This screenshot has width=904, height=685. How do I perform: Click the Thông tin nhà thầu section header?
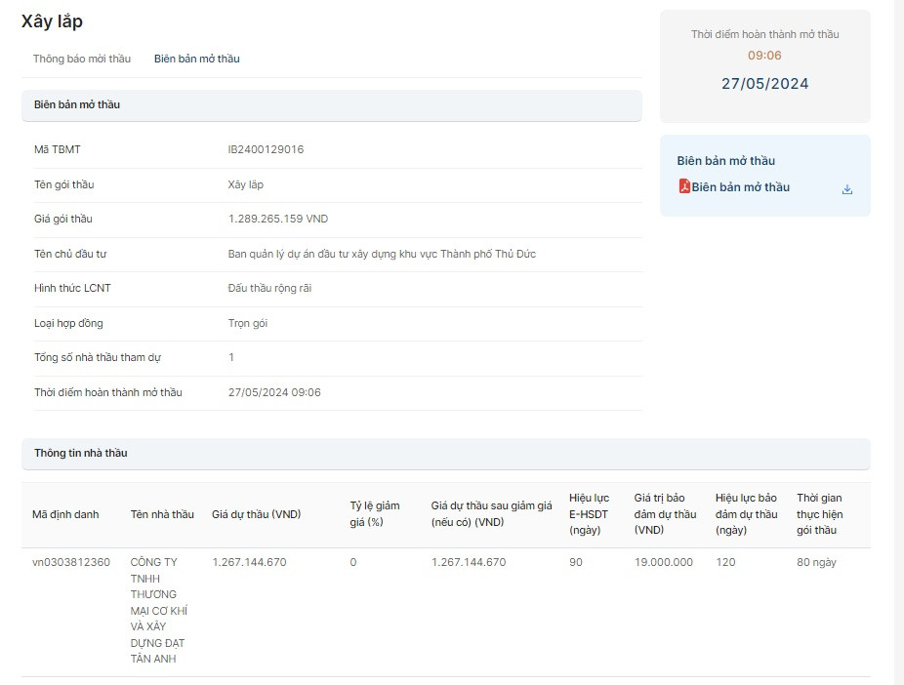coord(80,453)
